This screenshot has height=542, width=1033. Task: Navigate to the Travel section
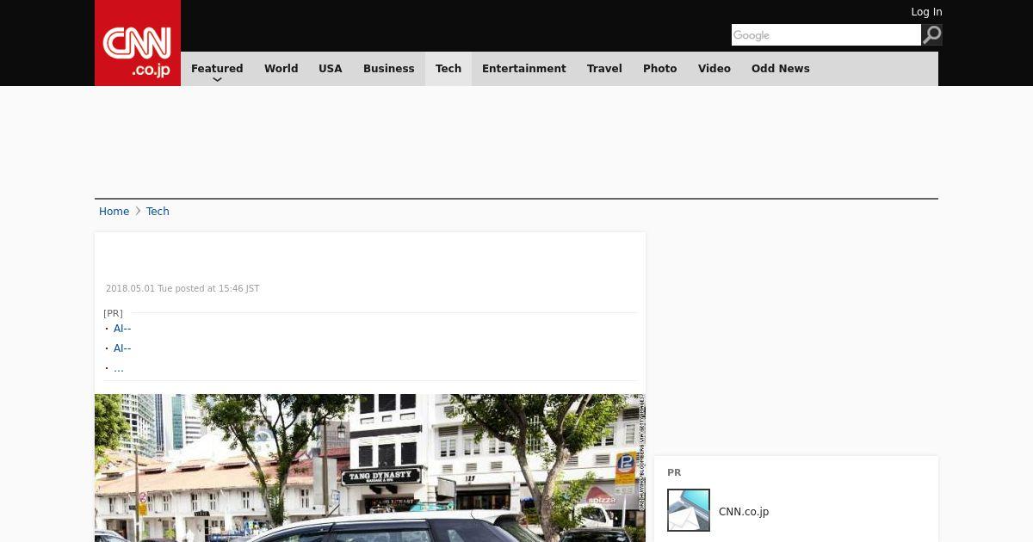click(604, 69)
